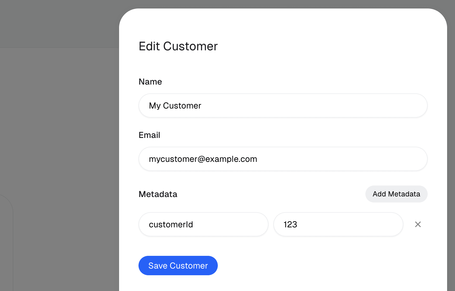Screen dimensions: 455x291
Task: Click the Email field label
Action: point(149,135)
